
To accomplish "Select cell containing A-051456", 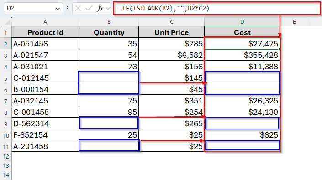I will pos(45,44).
